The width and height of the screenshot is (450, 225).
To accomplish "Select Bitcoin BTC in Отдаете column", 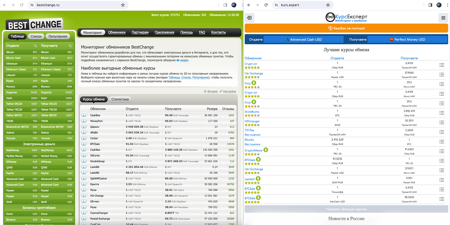I will (22, 52).
